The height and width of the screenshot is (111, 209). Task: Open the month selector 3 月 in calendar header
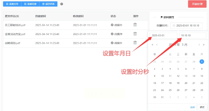pyautogui.click(x=184, y=45)
